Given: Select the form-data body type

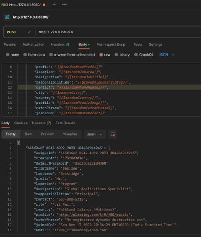Looking at the screenshot, I should (34, 55).
